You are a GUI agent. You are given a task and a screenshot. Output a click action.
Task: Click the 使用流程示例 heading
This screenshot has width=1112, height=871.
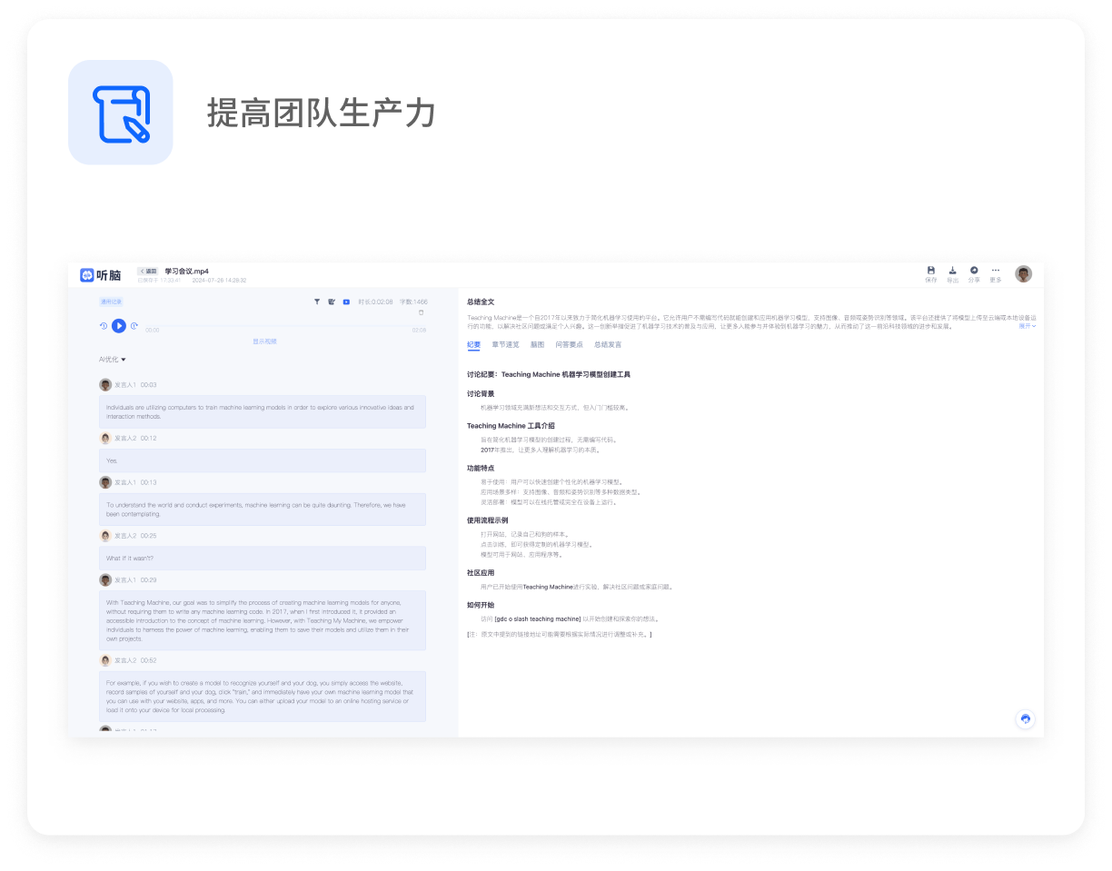(488, 521)
